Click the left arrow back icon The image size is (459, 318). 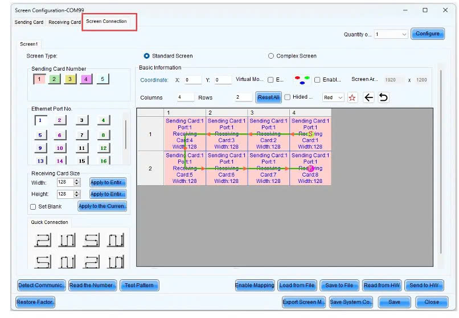pyautogui.click(x=368, y=97)
